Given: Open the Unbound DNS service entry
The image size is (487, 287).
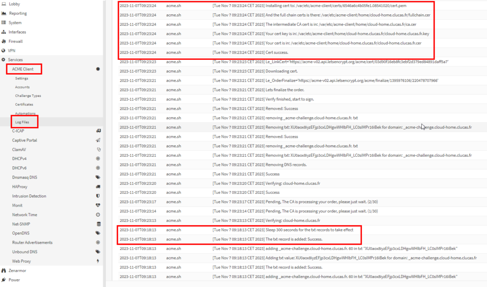Looking at the screenshot, I should [26, 252].
